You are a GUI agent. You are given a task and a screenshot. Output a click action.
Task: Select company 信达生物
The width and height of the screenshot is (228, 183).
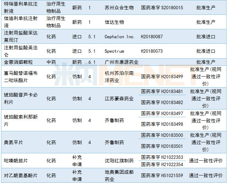point(114,22)
